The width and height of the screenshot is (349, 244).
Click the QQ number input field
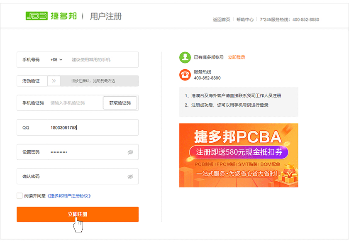tap(91, 128)
